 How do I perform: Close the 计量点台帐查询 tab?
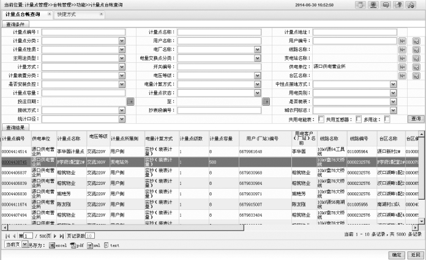tap(49, 14)
